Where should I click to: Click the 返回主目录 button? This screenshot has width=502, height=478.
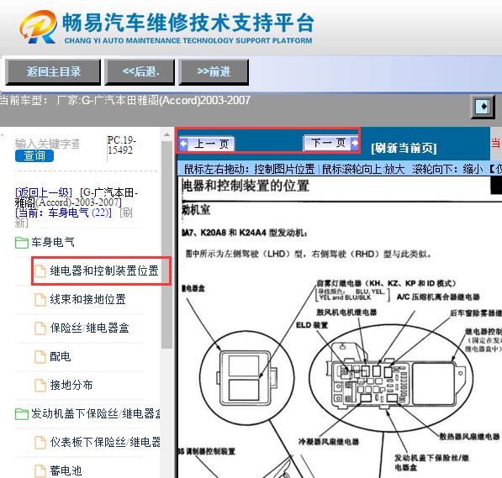[x=53, y=72]
